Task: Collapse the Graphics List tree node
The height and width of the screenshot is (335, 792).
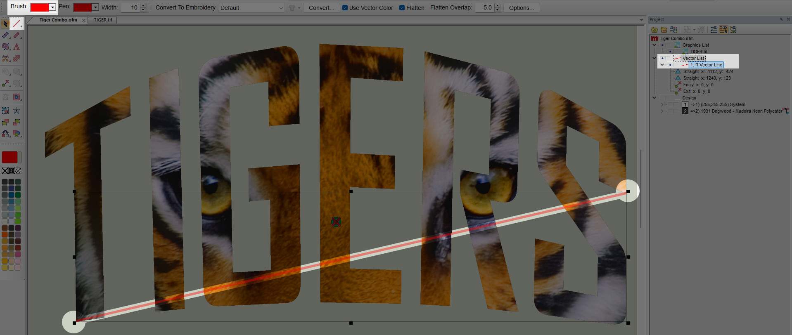Action: click(654, 45)
